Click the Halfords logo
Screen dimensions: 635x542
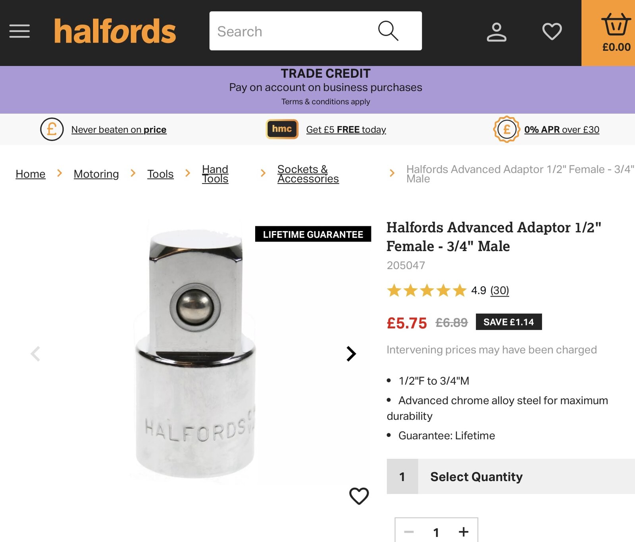pyautogui.click(x=115, y=31)
